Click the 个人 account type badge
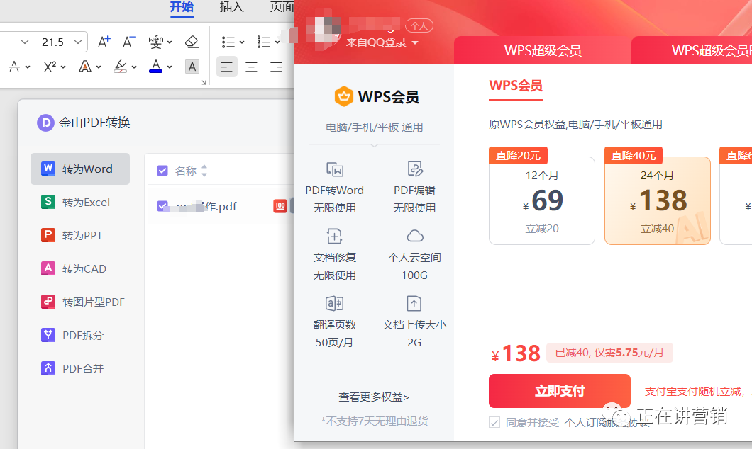 pos(419,25)
